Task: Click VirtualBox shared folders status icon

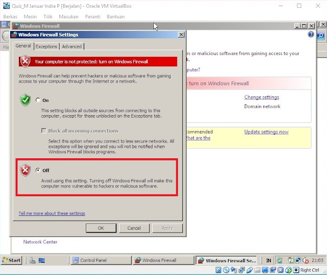Action: 257,270
